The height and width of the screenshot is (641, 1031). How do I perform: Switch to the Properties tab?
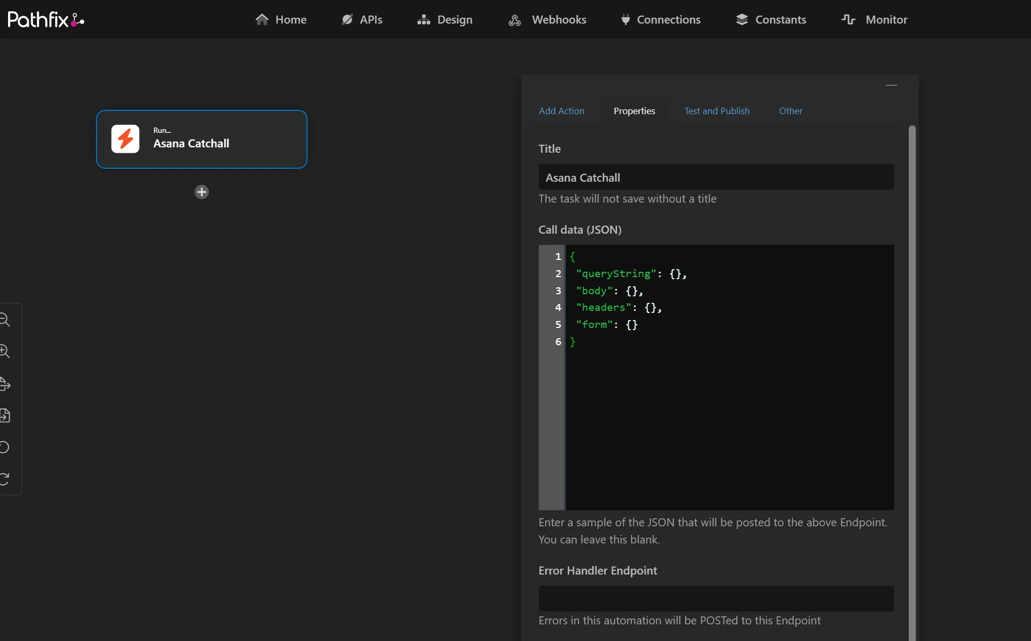point(634,111)
